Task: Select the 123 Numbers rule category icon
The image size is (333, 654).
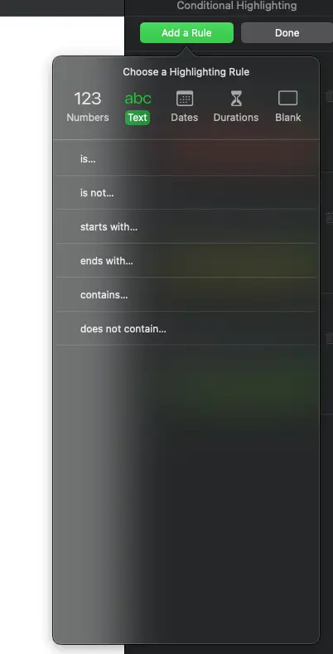Action: point(88,99)
